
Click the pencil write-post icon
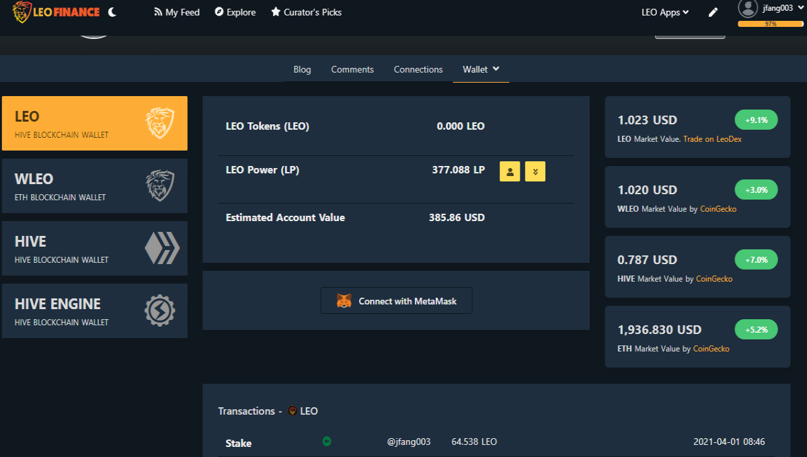click(x=714, y=12)
